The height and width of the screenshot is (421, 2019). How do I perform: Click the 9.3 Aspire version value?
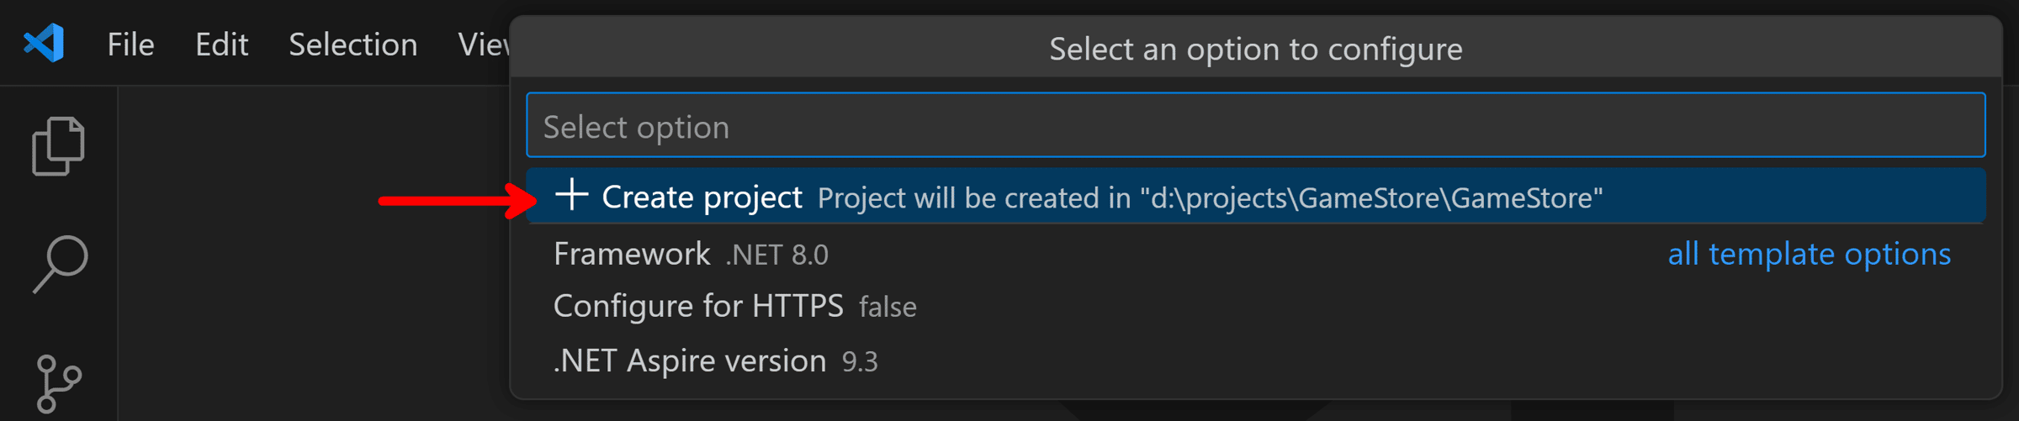[860, 361]
